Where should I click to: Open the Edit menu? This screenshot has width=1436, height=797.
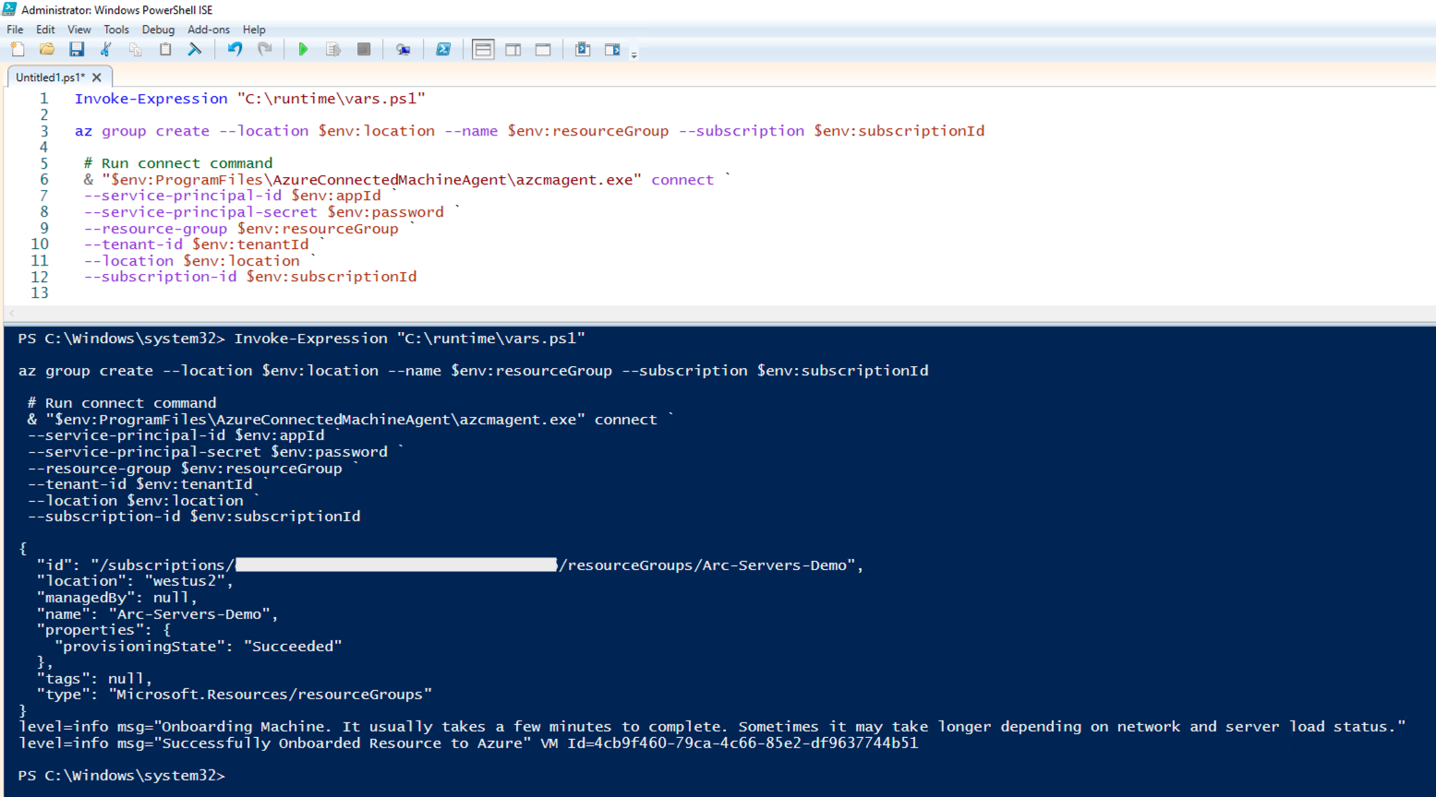pyautogui.click(x=45, y=30)
